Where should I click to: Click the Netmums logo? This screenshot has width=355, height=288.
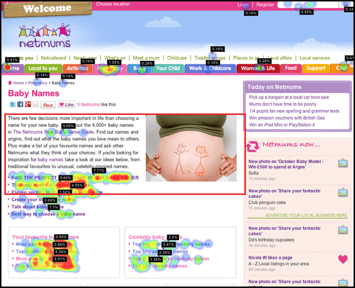(45, 35)
